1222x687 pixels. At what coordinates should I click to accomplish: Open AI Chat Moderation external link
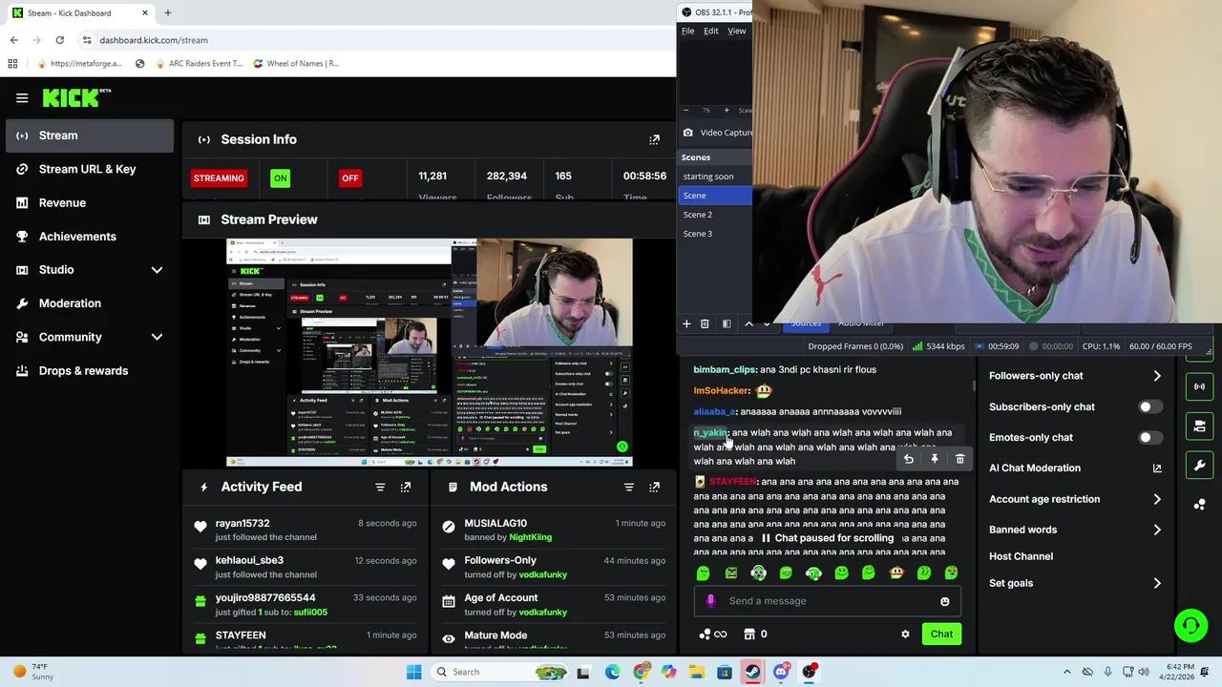pyautogui.click(x=1157, y=468)
